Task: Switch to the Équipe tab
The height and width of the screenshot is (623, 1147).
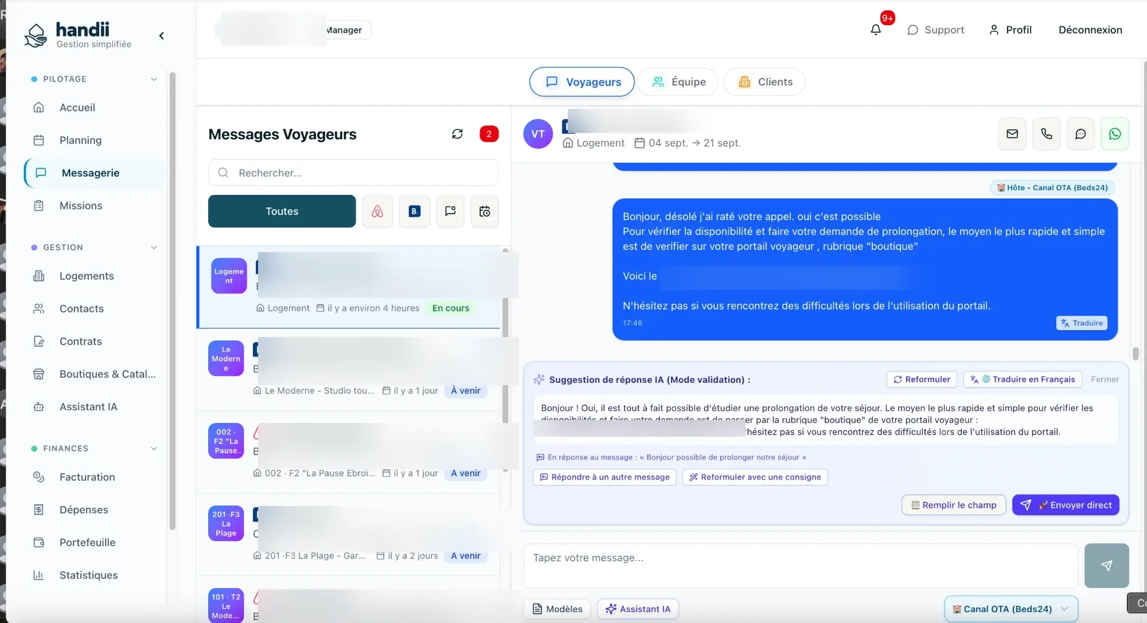Action: tap(678, 82)
